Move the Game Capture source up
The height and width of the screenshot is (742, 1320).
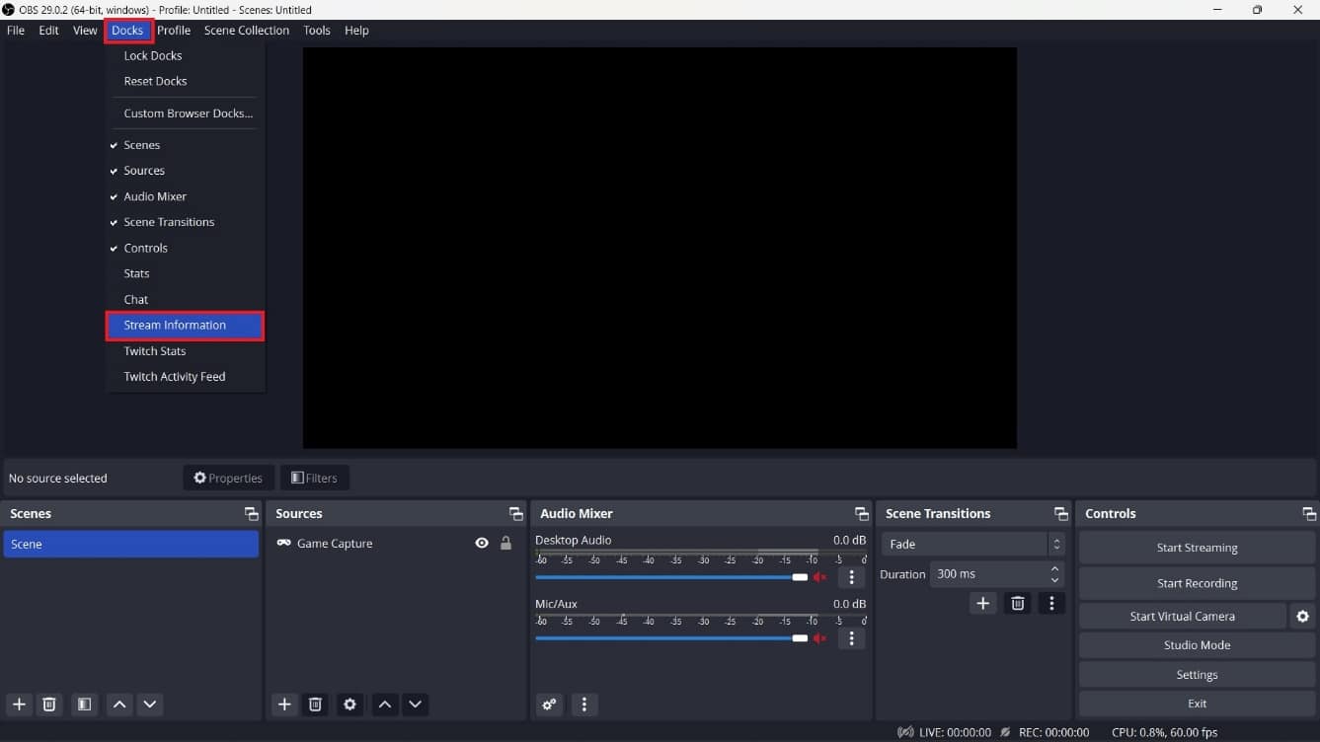384,705
